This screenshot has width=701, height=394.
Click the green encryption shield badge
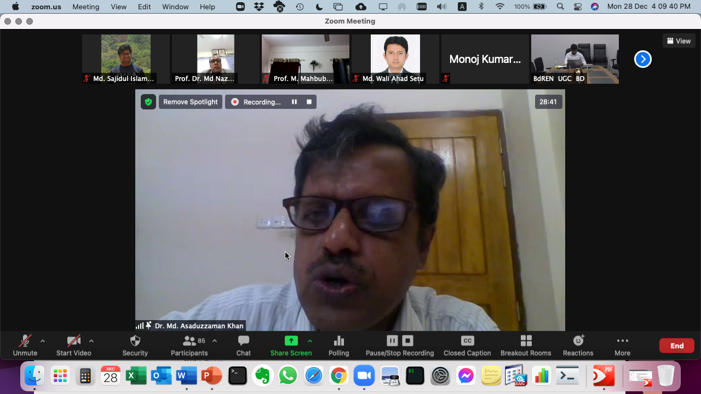[148, 102]
